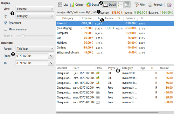Select transaction dated sam. 03/04/2004
This screenshot has height=114, width=174.
point(115,102)
